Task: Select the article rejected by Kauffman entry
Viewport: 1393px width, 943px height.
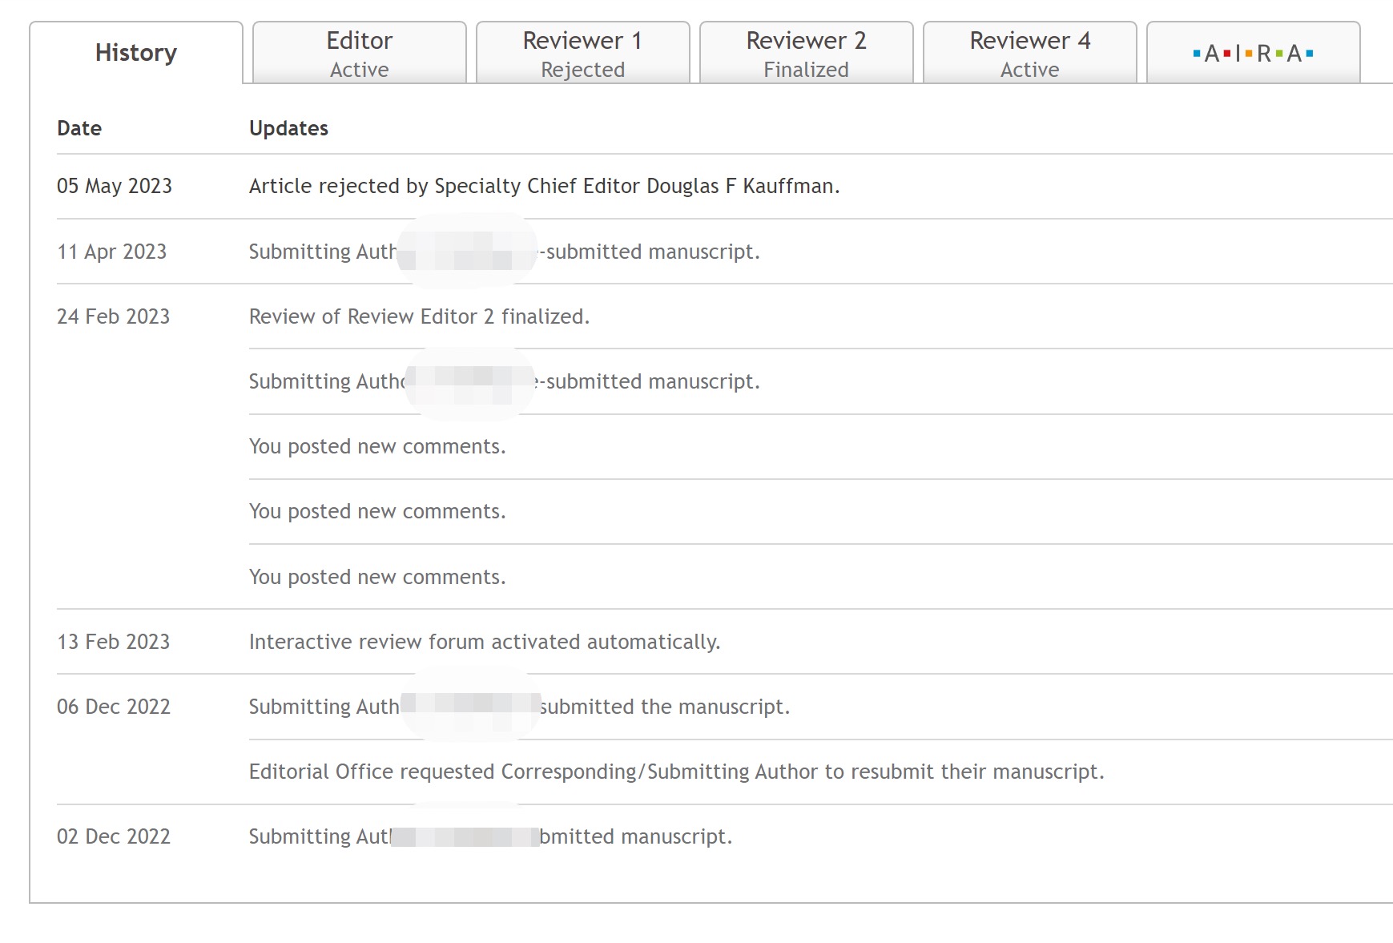Action: (545, 186)
